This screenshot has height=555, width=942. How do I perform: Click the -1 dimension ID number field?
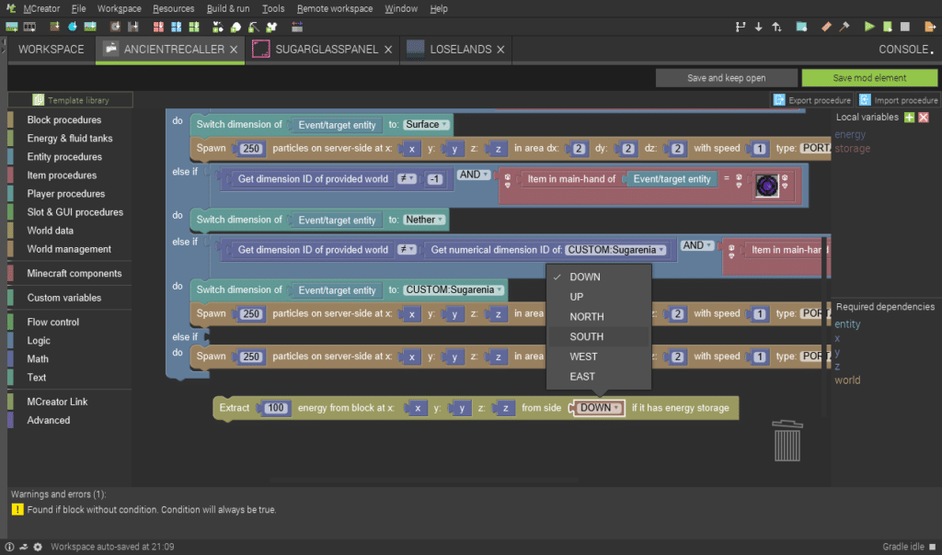435,179
